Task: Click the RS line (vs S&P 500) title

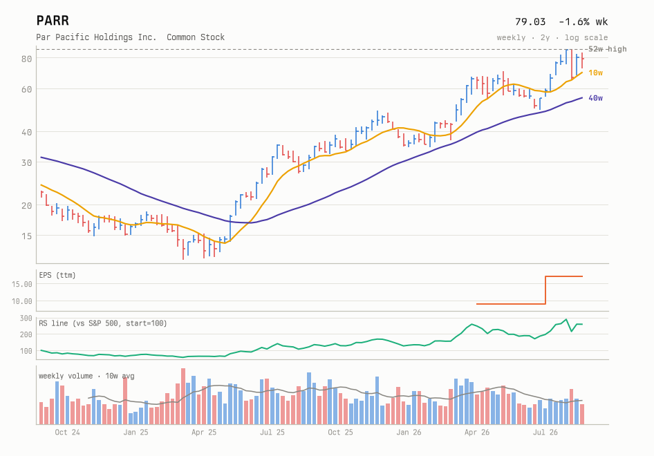Action: point(103,323)
